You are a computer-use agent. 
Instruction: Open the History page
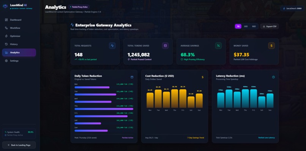[x=19, y=44]
